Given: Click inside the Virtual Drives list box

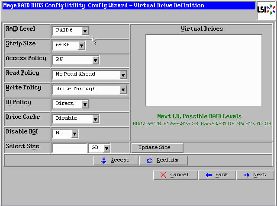Looking at the screenshot, I should tap(203, 70).
